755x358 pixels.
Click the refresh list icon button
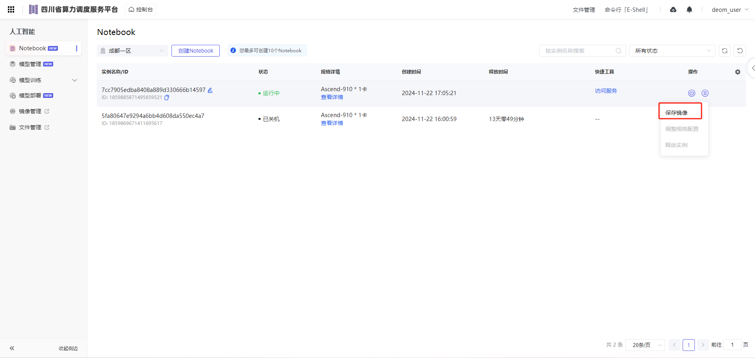click(x=725, y=51)
